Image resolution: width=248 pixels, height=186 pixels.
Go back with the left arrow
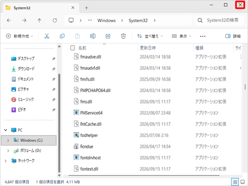tap(9, 20)
